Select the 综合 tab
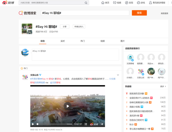 coord(42,41)
